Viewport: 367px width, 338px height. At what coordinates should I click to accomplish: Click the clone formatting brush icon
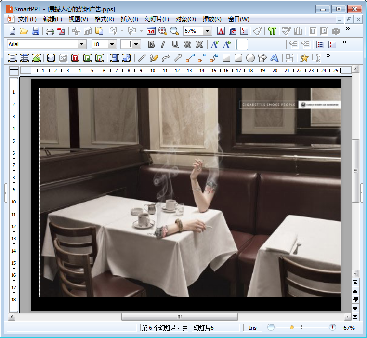[258, 31]
